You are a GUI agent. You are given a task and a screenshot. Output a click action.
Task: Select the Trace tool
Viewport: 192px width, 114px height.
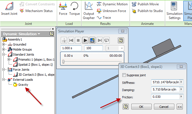point(104,18)
